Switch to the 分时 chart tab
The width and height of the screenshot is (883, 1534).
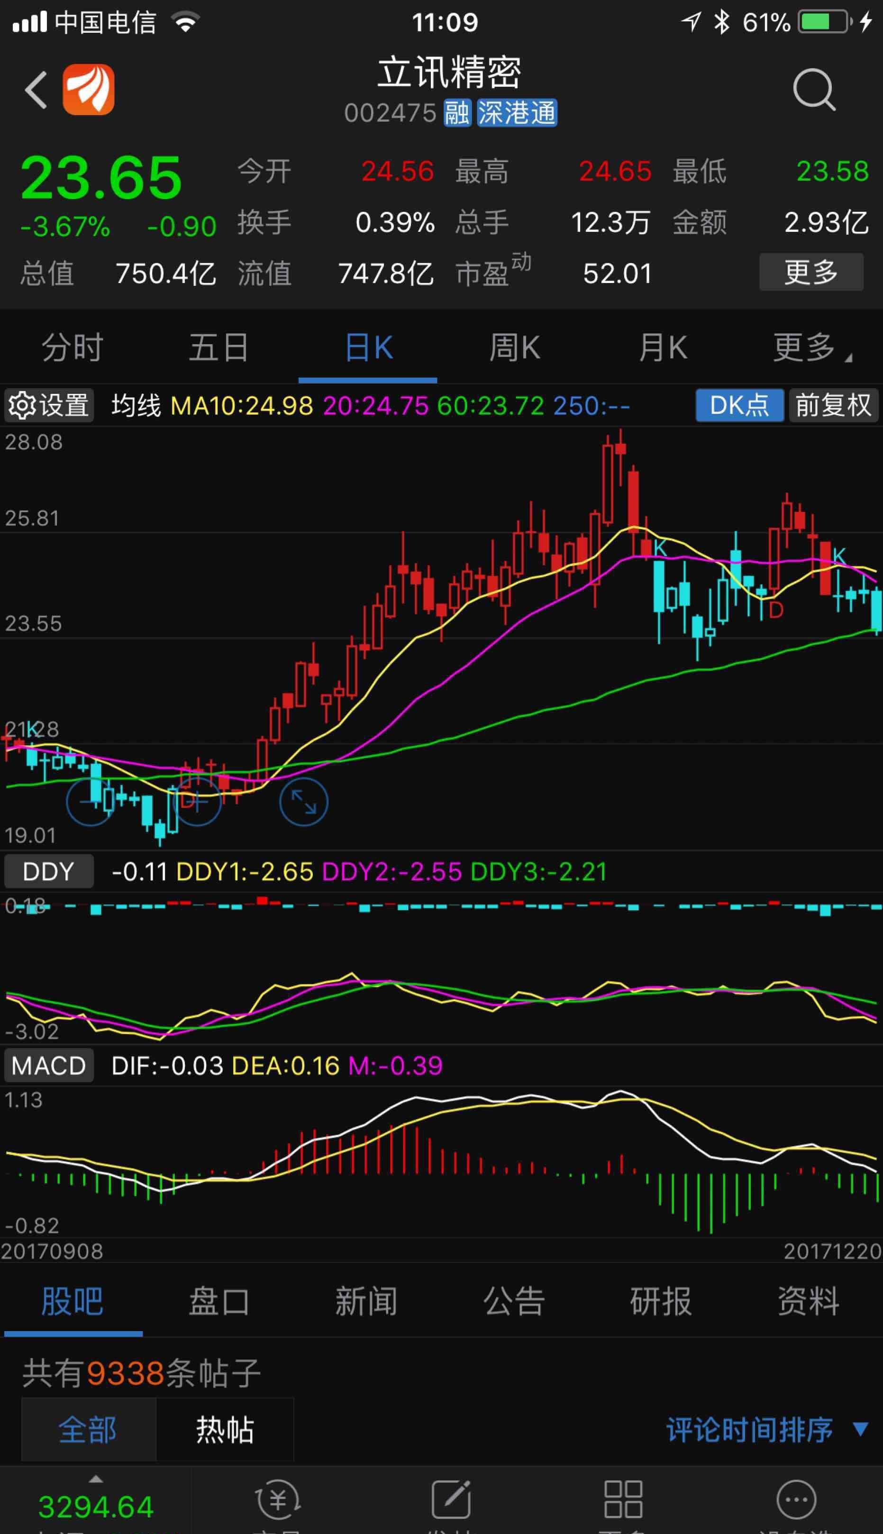73,347
